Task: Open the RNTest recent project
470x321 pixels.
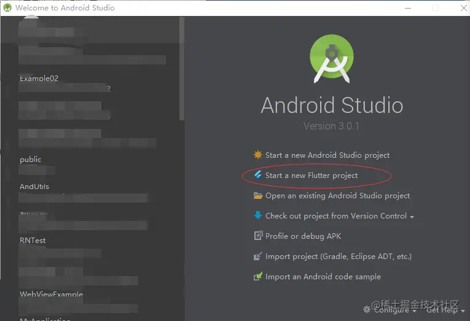Action: pos(33,241)
